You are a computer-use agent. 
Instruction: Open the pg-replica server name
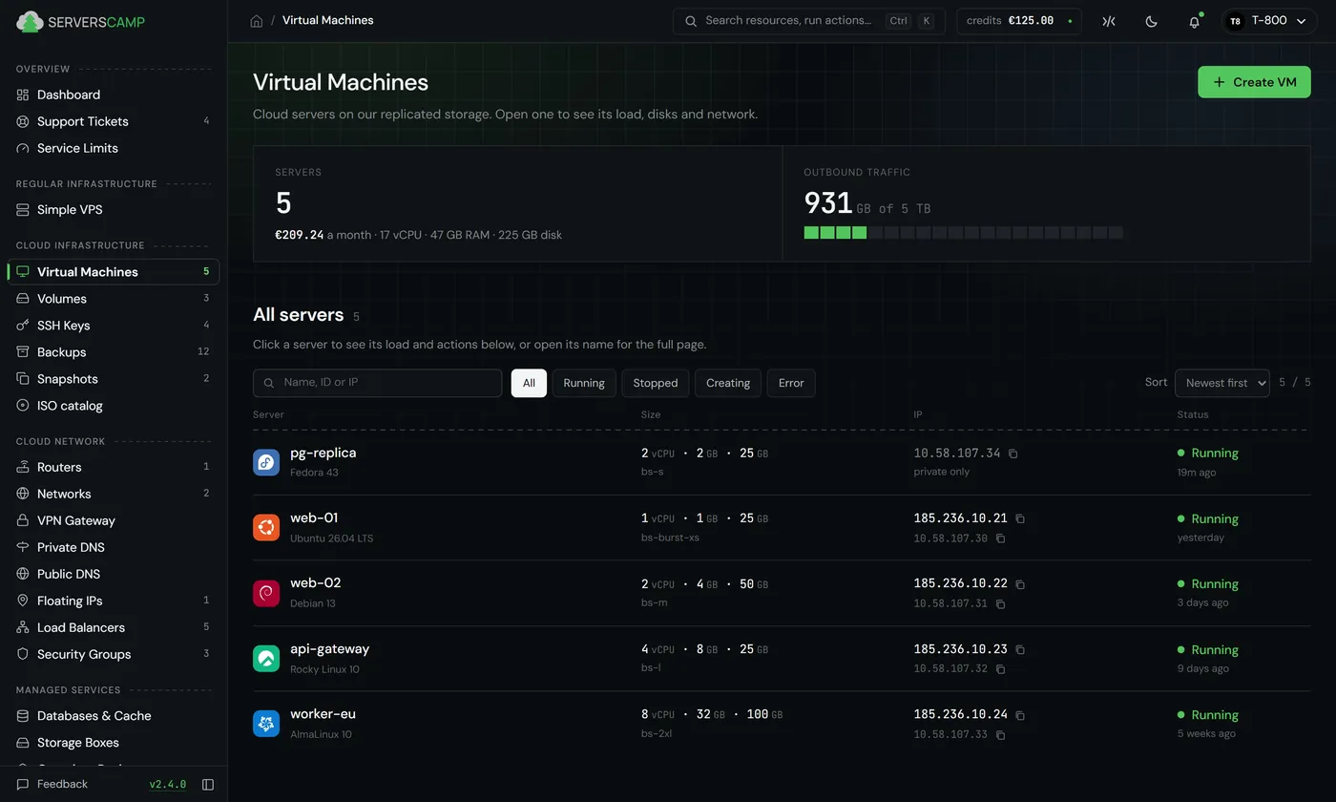[x=324, y=454]
